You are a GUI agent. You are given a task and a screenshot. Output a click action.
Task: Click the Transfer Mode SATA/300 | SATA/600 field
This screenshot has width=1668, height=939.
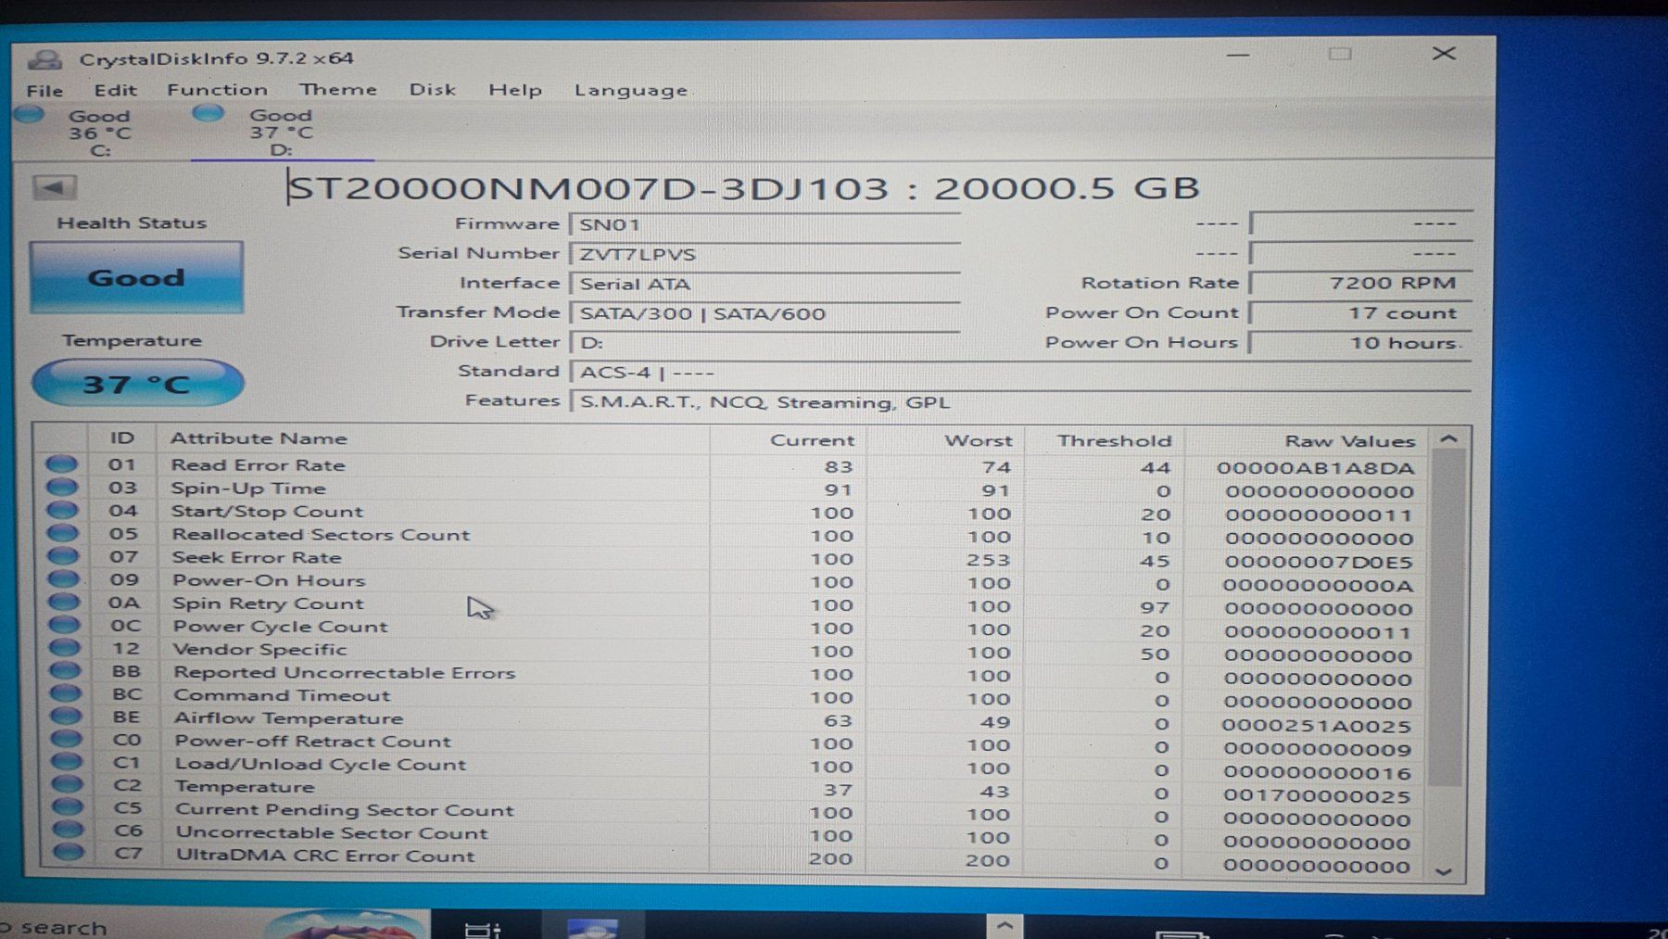click(764, 313)
